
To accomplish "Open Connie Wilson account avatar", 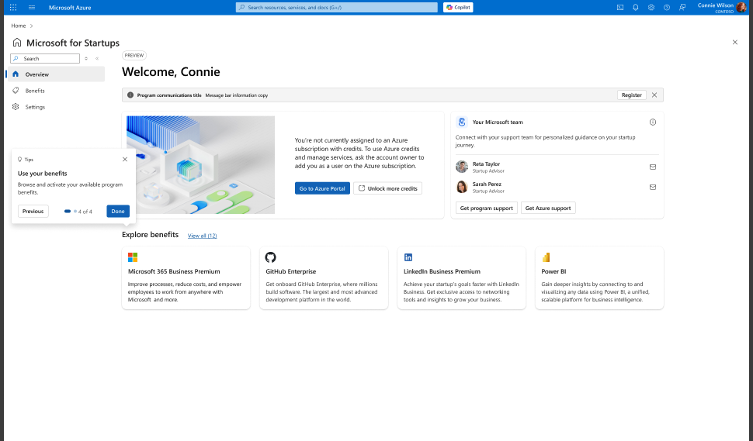I will (x=741, y=7).
